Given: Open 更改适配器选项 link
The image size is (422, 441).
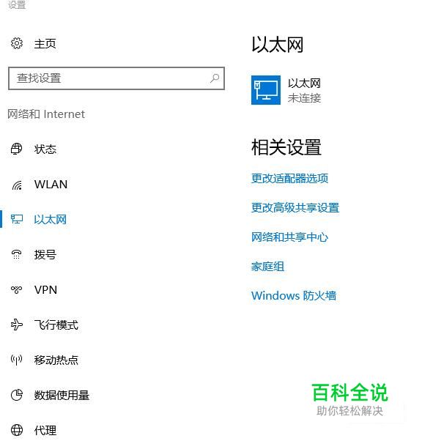Looking at the screenshot, I should pyautogui.click(x=290, y=178).
